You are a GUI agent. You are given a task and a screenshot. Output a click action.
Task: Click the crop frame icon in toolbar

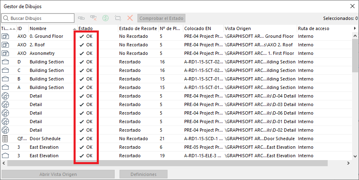point(118,18)
